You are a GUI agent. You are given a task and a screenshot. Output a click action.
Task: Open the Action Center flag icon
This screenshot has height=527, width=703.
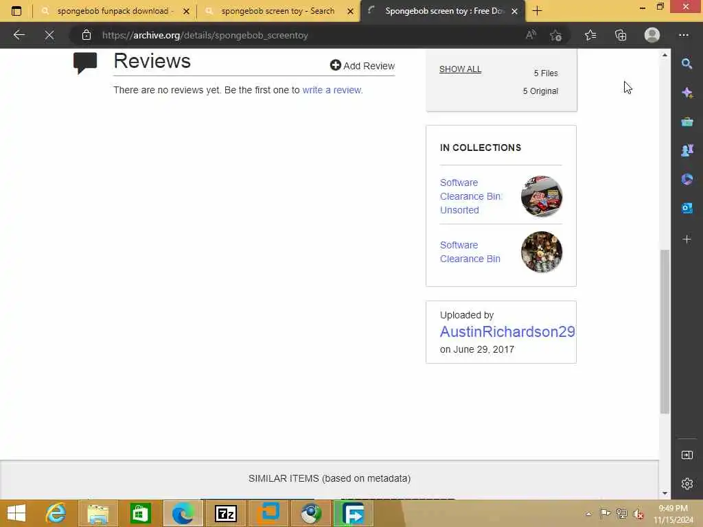coord(605,513)
